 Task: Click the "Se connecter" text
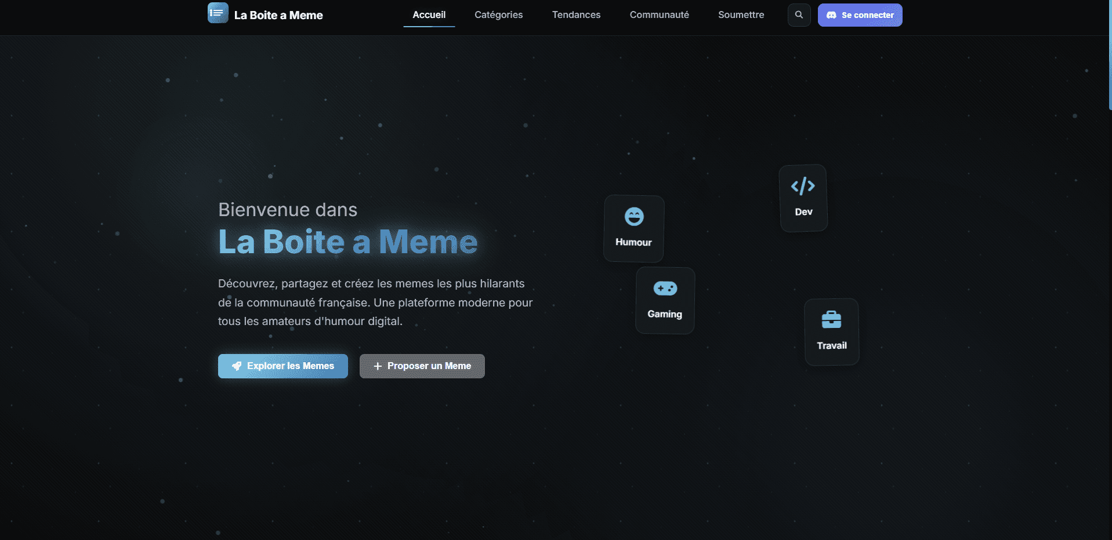point(867,15)
